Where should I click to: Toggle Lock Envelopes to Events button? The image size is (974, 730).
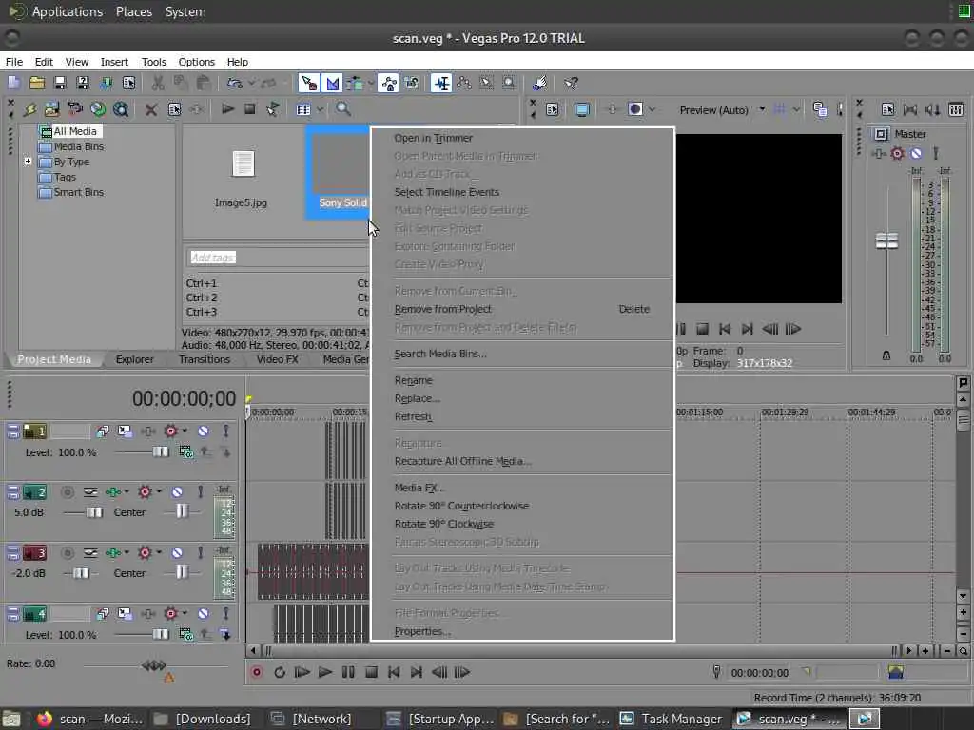[x=389, y=83]
